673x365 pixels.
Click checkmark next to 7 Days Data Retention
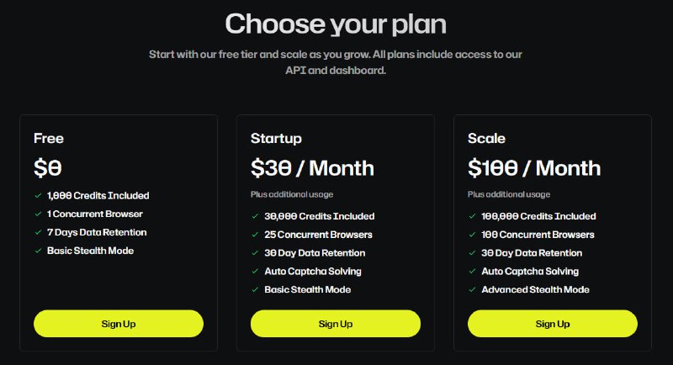[x=38, y=232]
